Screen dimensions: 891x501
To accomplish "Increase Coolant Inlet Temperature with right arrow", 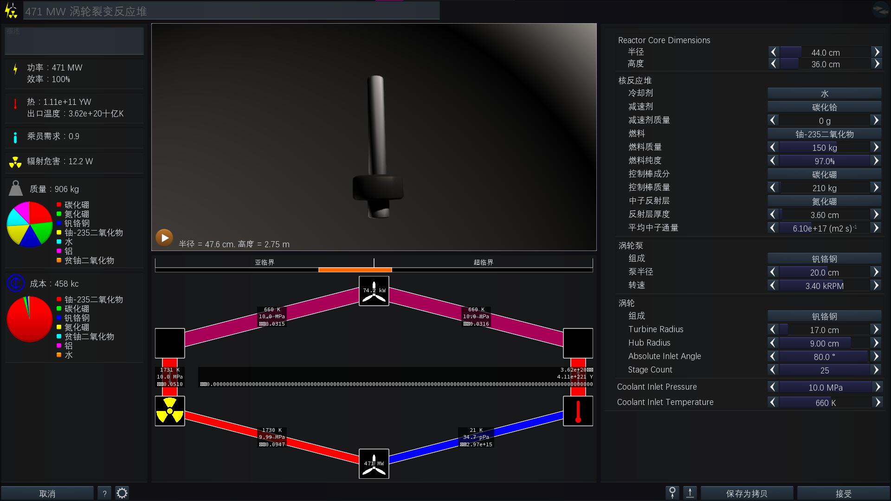I will point(878,402).
